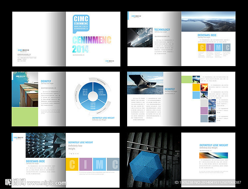Click the metal fins architecture photo
248x189 pixels.
click(x=45, y=145)
